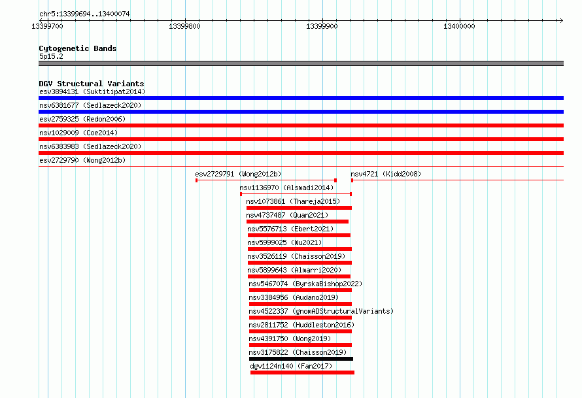Select the red bar under nsv4391750
This screenshot has width=582, height=398.
point(300,345)
